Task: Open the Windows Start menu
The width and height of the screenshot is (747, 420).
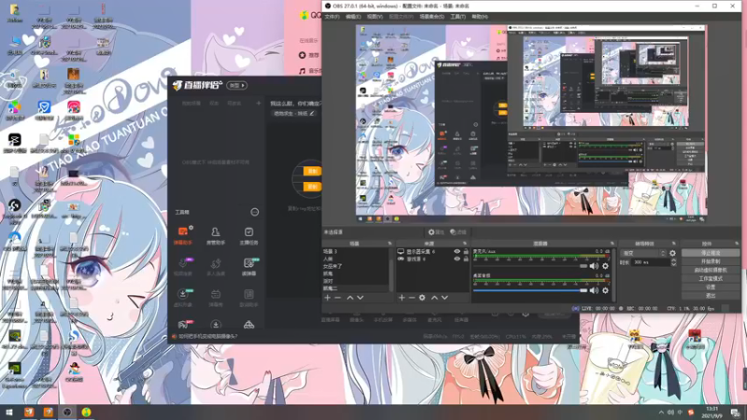Action: [x=9, y=412]
